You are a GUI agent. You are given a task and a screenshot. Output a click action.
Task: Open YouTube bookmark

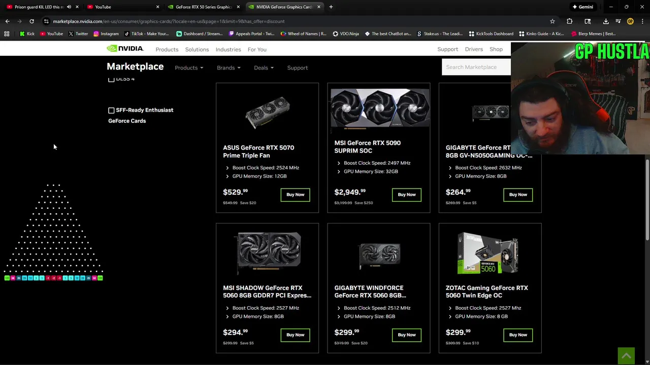coord(51,34)
